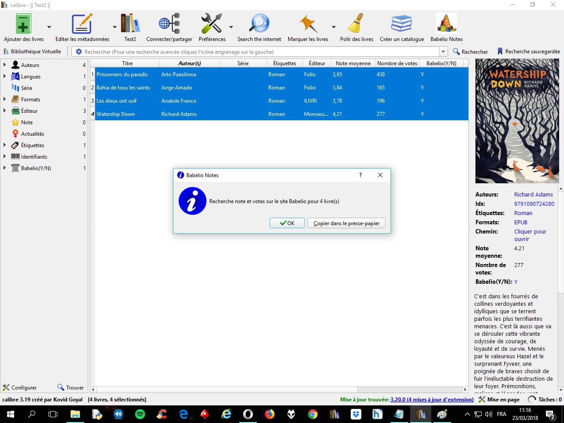Follow the Roman tag link in details

(x=523, y=213)
